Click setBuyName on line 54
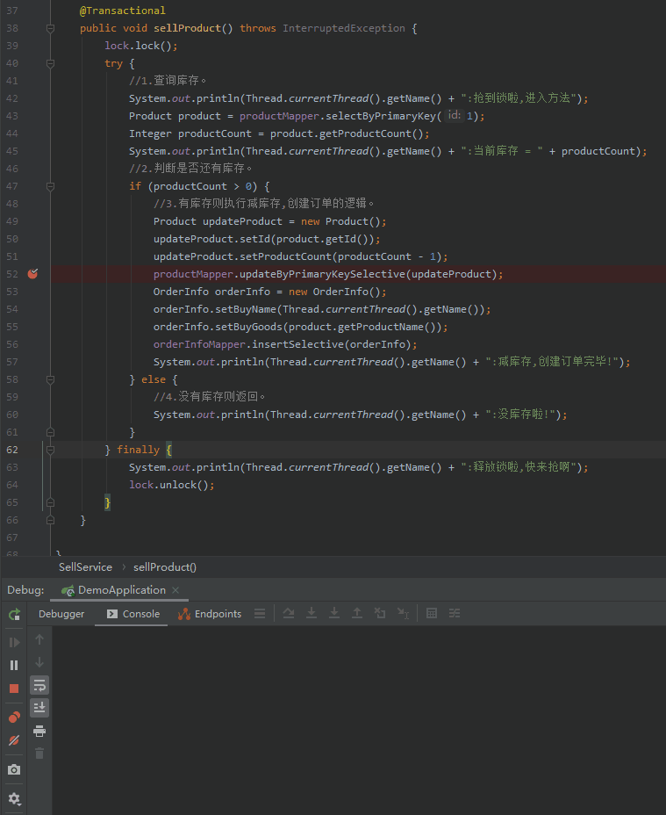The width and height of the screenshot is (666, 815). pos(245,309)
